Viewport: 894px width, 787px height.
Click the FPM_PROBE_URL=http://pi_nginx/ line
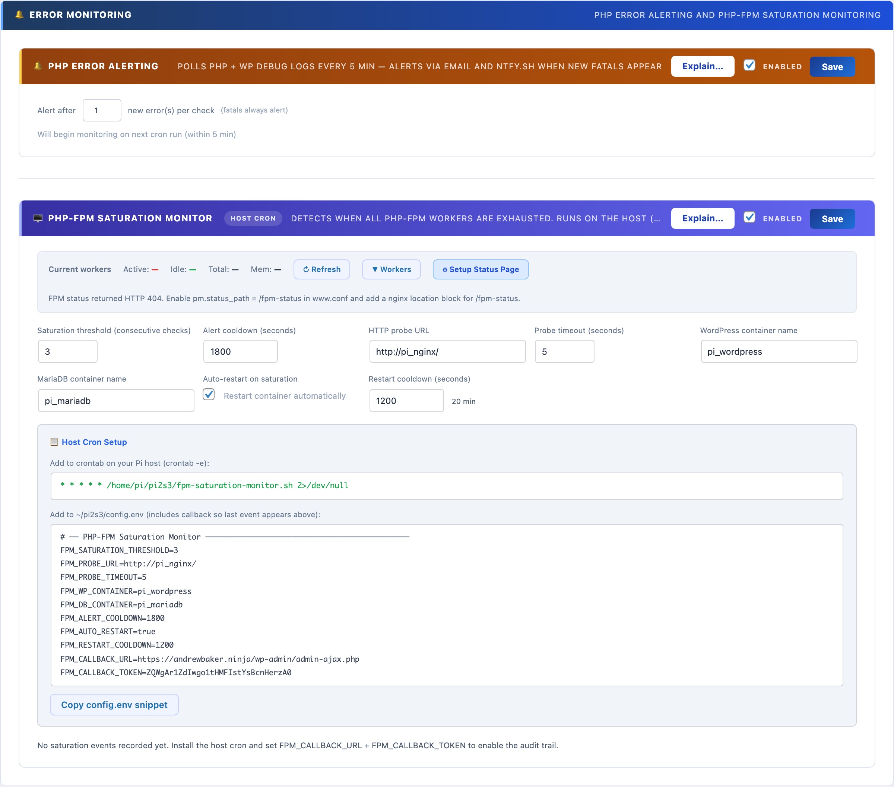(128, 563)
